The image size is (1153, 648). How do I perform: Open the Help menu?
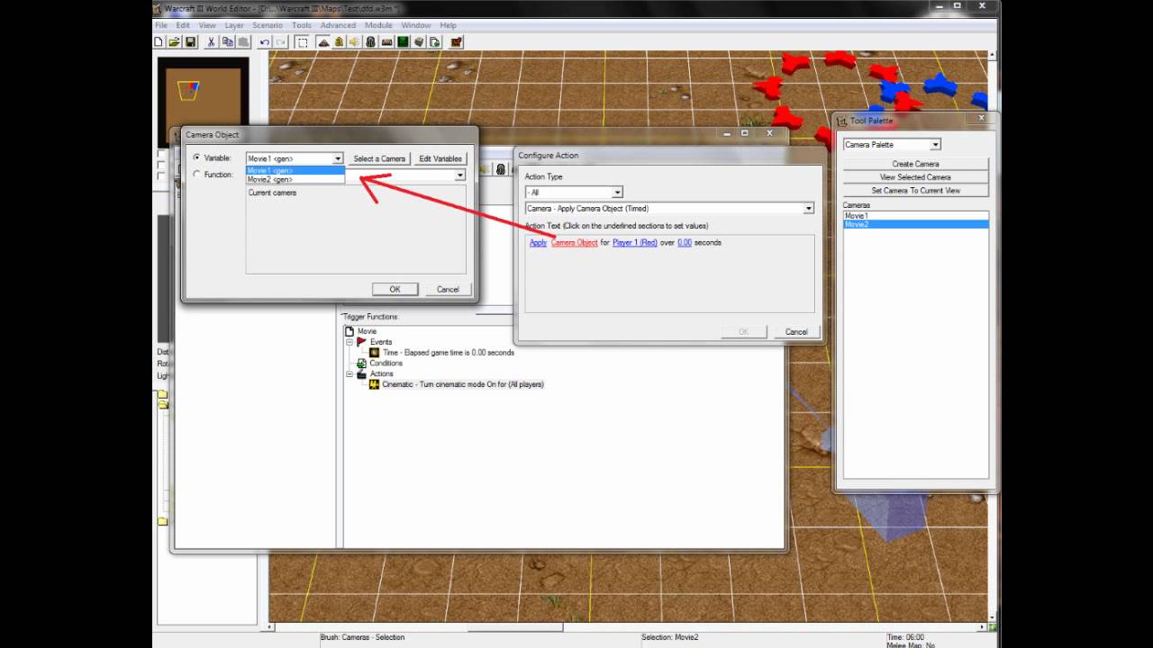tap(448, 25)
